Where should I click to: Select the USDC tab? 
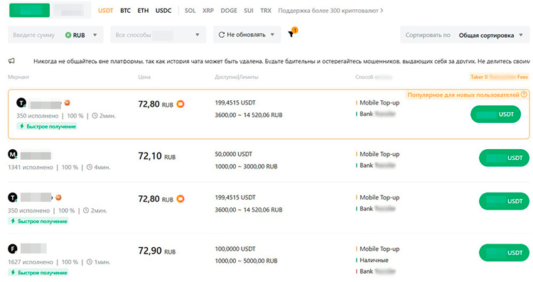[163, 11]
